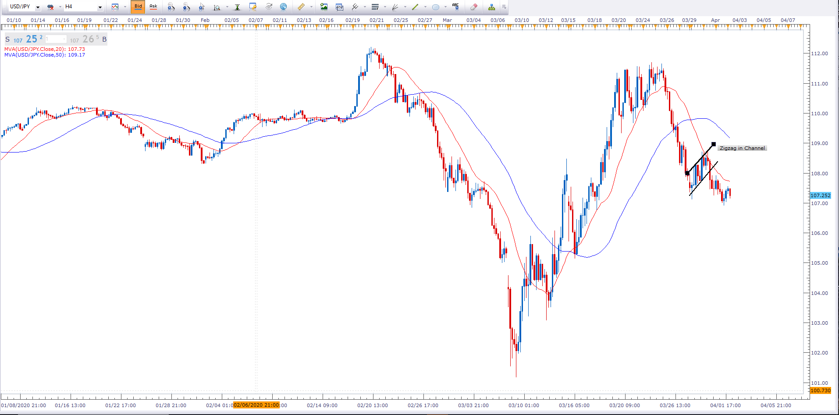Screen dimensions: 839x415
Task: Open the toolbar overflow options menu
Action: click(504, 7)
